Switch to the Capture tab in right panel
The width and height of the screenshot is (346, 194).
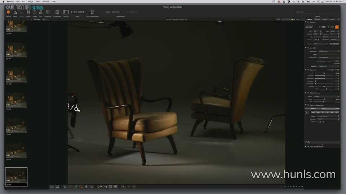[x=310, y=19]
